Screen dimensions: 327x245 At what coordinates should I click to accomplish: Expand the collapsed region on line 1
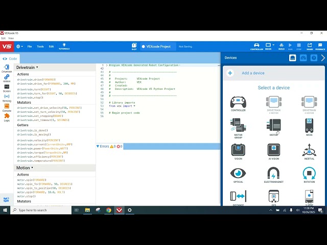[107, 65]
